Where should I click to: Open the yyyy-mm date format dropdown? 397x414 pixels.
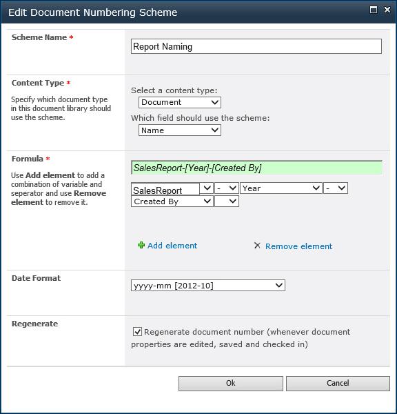pos(208,286)
